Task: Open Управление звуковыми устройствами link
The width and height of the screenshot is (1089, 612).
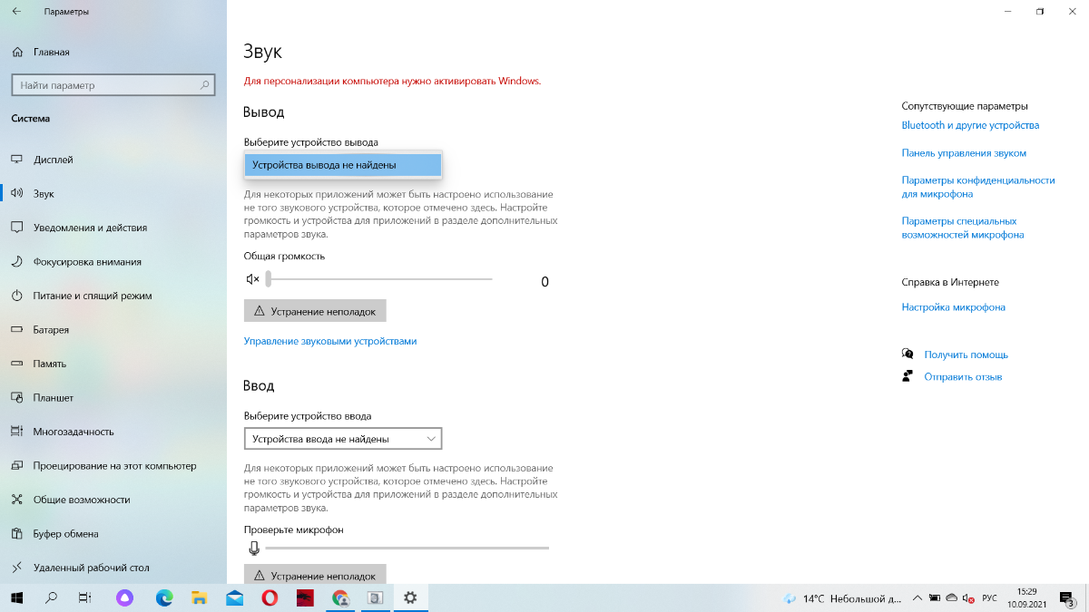Action: 330,341
